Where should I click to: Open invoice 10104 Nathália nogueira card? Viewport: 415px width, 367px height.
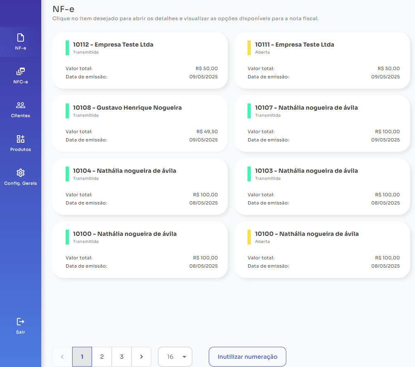click(140, 186)
